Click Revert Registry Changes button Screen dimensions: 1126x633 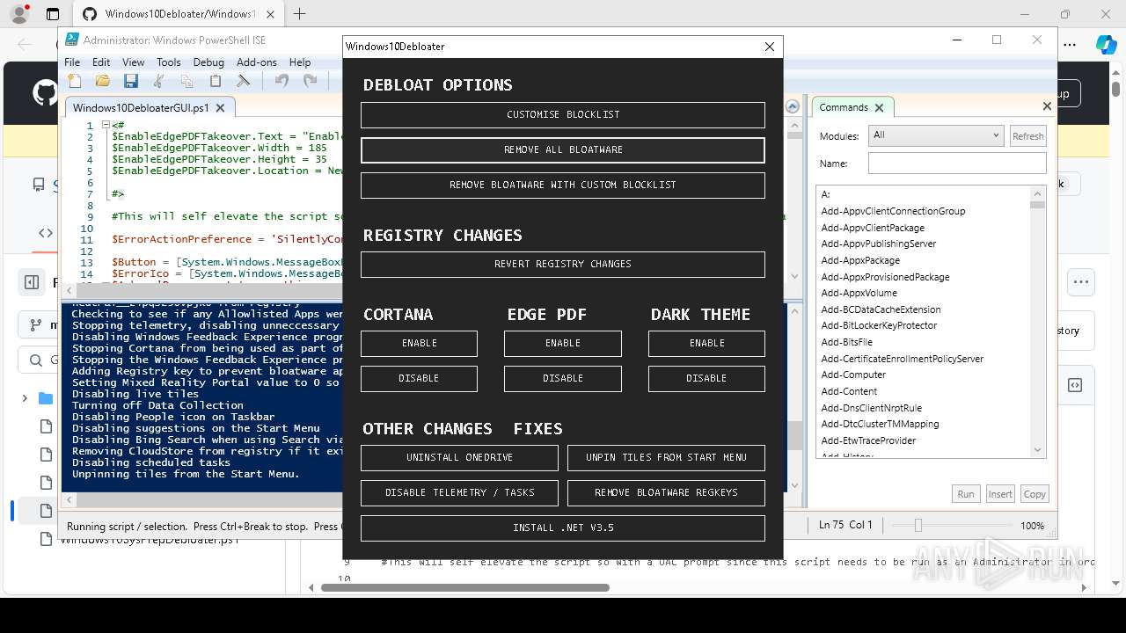pyautogui.click(x=563, y=265)
